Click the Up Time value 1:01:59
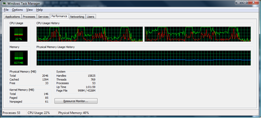 [91, 87]
